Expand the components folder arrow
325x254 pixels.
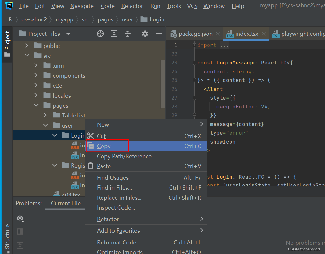[36, 75]
